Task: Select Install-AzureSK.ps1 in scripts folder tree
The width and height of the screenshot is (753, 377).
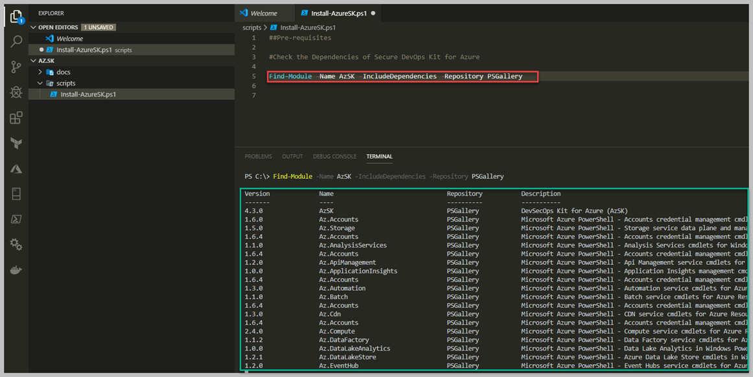Action: [88, 95]
